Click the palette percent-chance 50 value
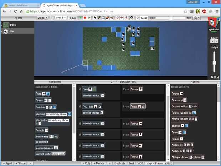Image resolution: width=221 pixels, height=166 pixels. (x=56, y=148)
